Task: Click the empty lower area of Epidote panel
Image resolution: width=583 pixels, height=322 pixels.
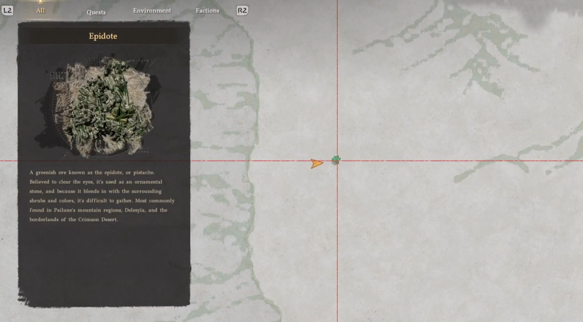Action: [103, 262]
